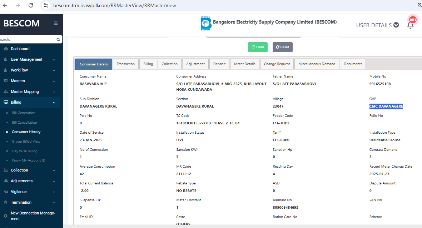Open the Miscellaneous Demand tab
The height and width of the screenshot is (228, 422).
click(x=317, y=64)
